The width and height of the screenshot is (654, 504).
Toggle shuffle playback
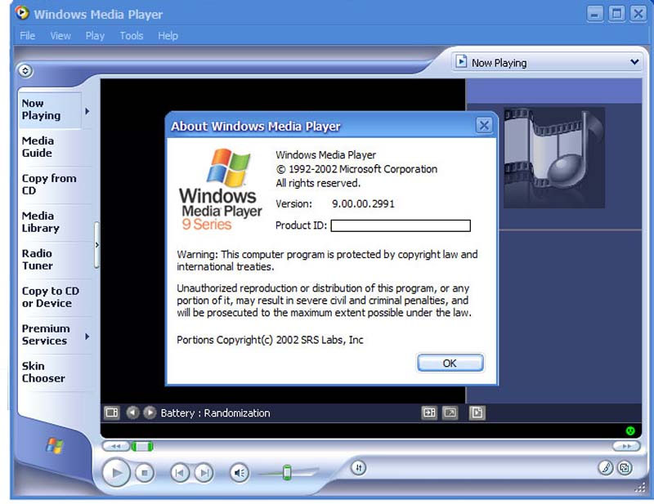click(358, 468)
